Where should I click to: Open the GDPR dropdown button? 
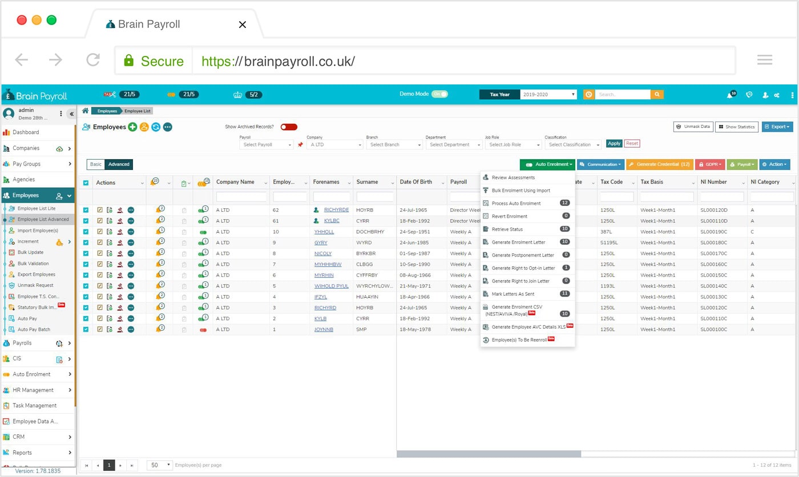pyautogui.click(x=711, y=164)
